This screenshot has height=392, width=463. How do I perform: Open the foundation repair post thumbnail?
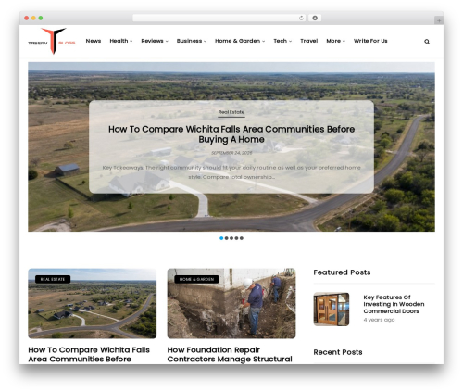(x=231, y=303)
